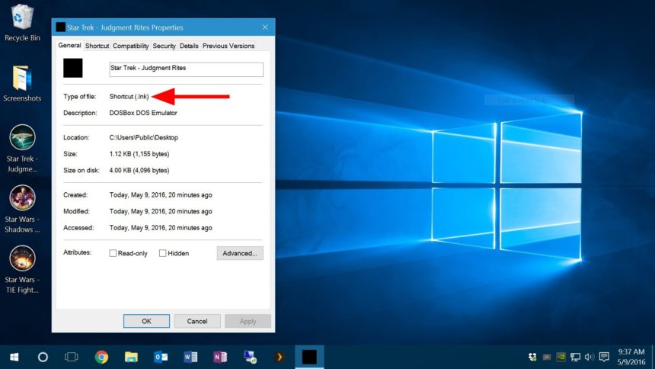Click the Modified date value
Viewport: 655px width, 369px height.
pyautogui.click(x=161, y=211)
